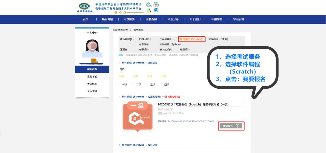
Task: Click the 报考首页 breadcrumb
Action: 138,30
